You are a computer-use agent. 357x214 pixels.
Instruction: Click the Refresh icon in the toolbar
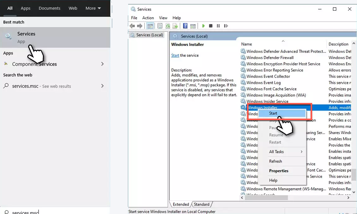pyautogui.click(x=168, y=26)
